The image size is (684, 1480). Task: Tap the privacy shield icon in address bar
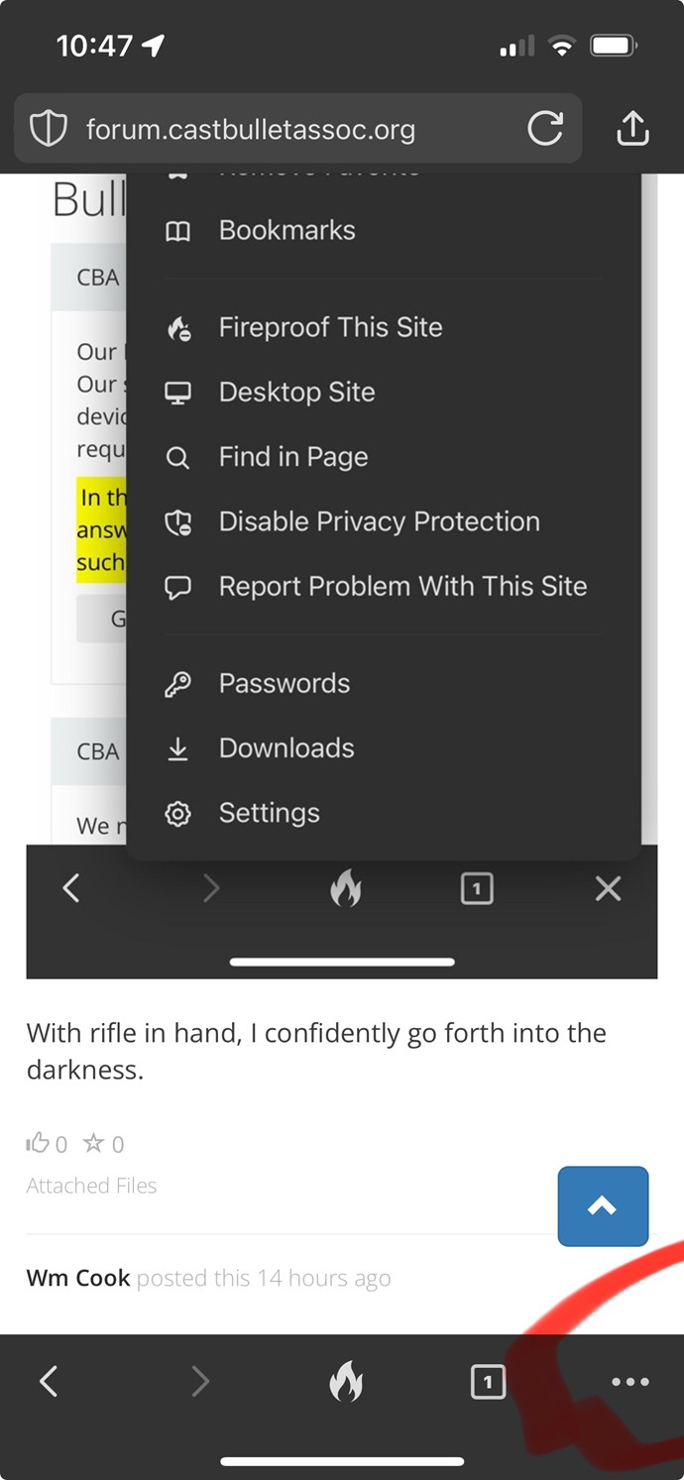pyautogui.click(x=49, y=129)
